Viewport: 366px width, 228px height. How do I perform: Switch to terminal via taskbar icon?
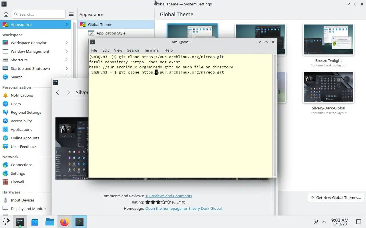click(x=79, y=222)
